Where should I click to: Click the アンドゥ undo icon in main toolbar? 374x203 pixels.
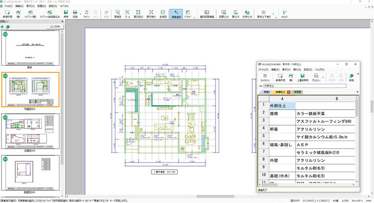tap(87, 14)
